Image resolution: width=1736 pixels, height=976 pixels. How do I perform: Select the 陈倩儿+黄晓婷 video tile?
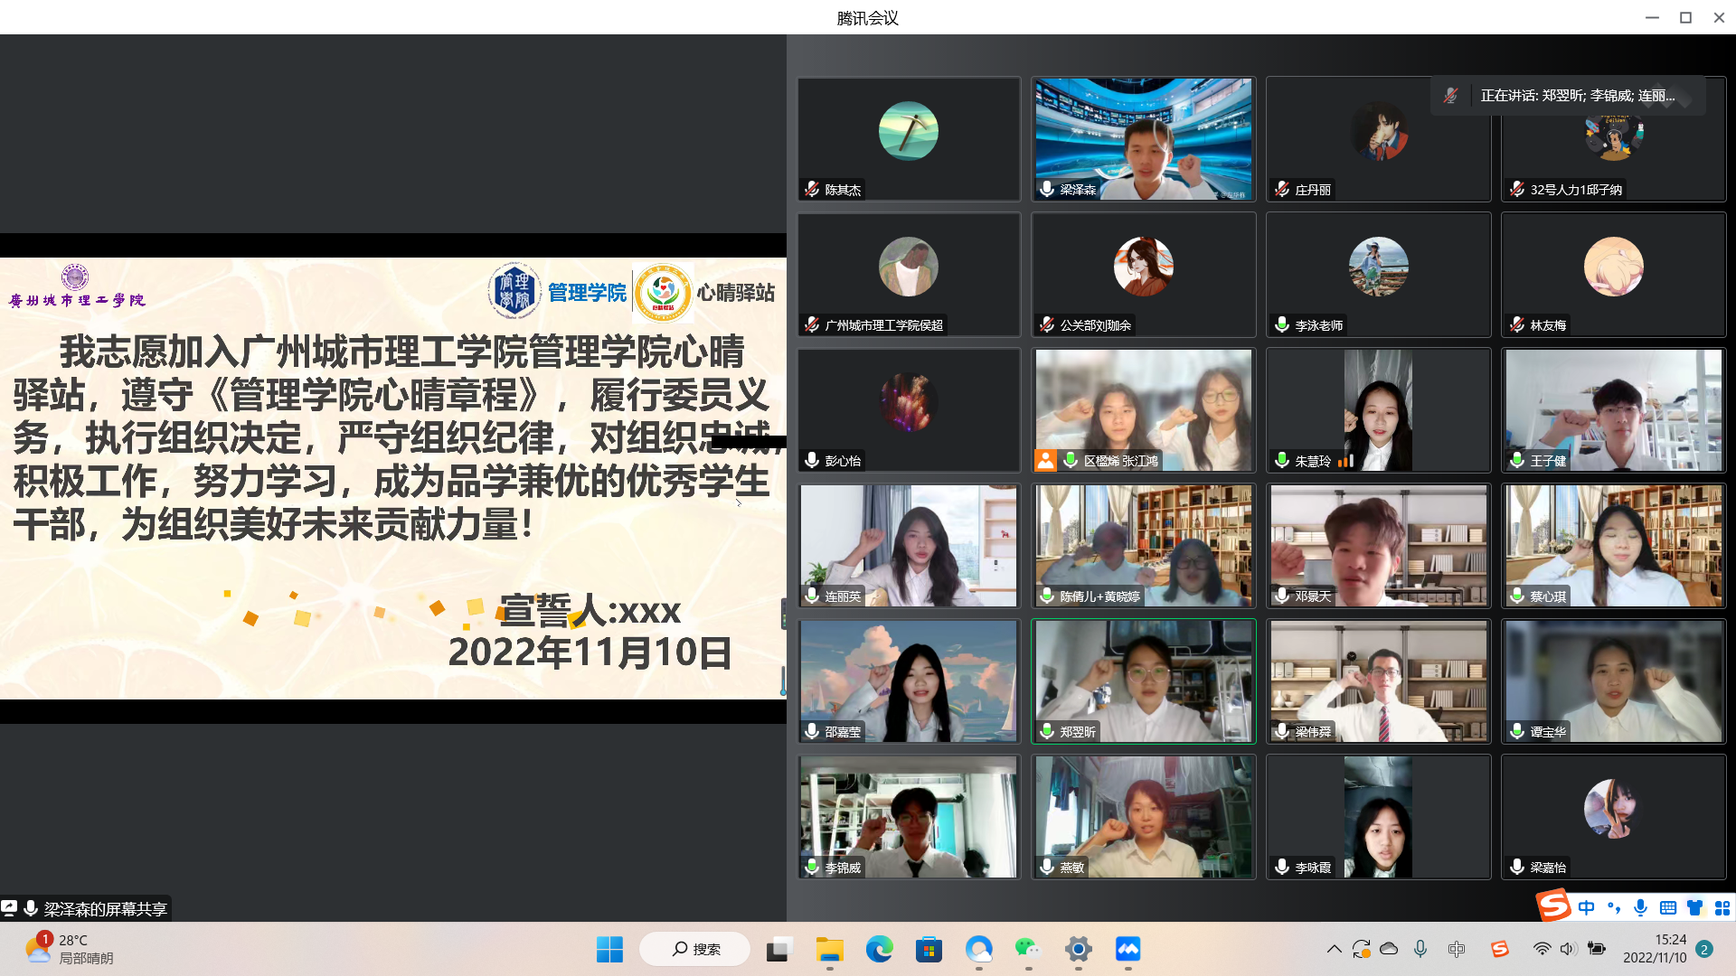pos(1144,546)
